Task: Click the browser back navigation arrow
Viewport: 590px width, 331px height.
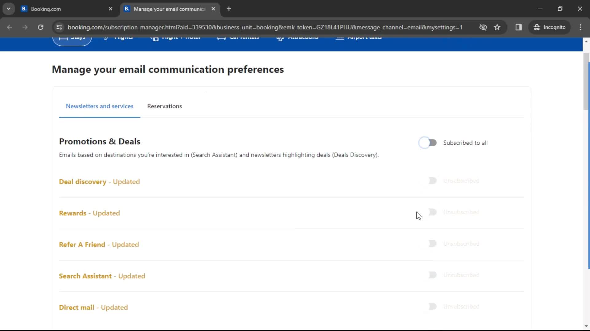Action: pyautogui.click(x=10, y=27)
